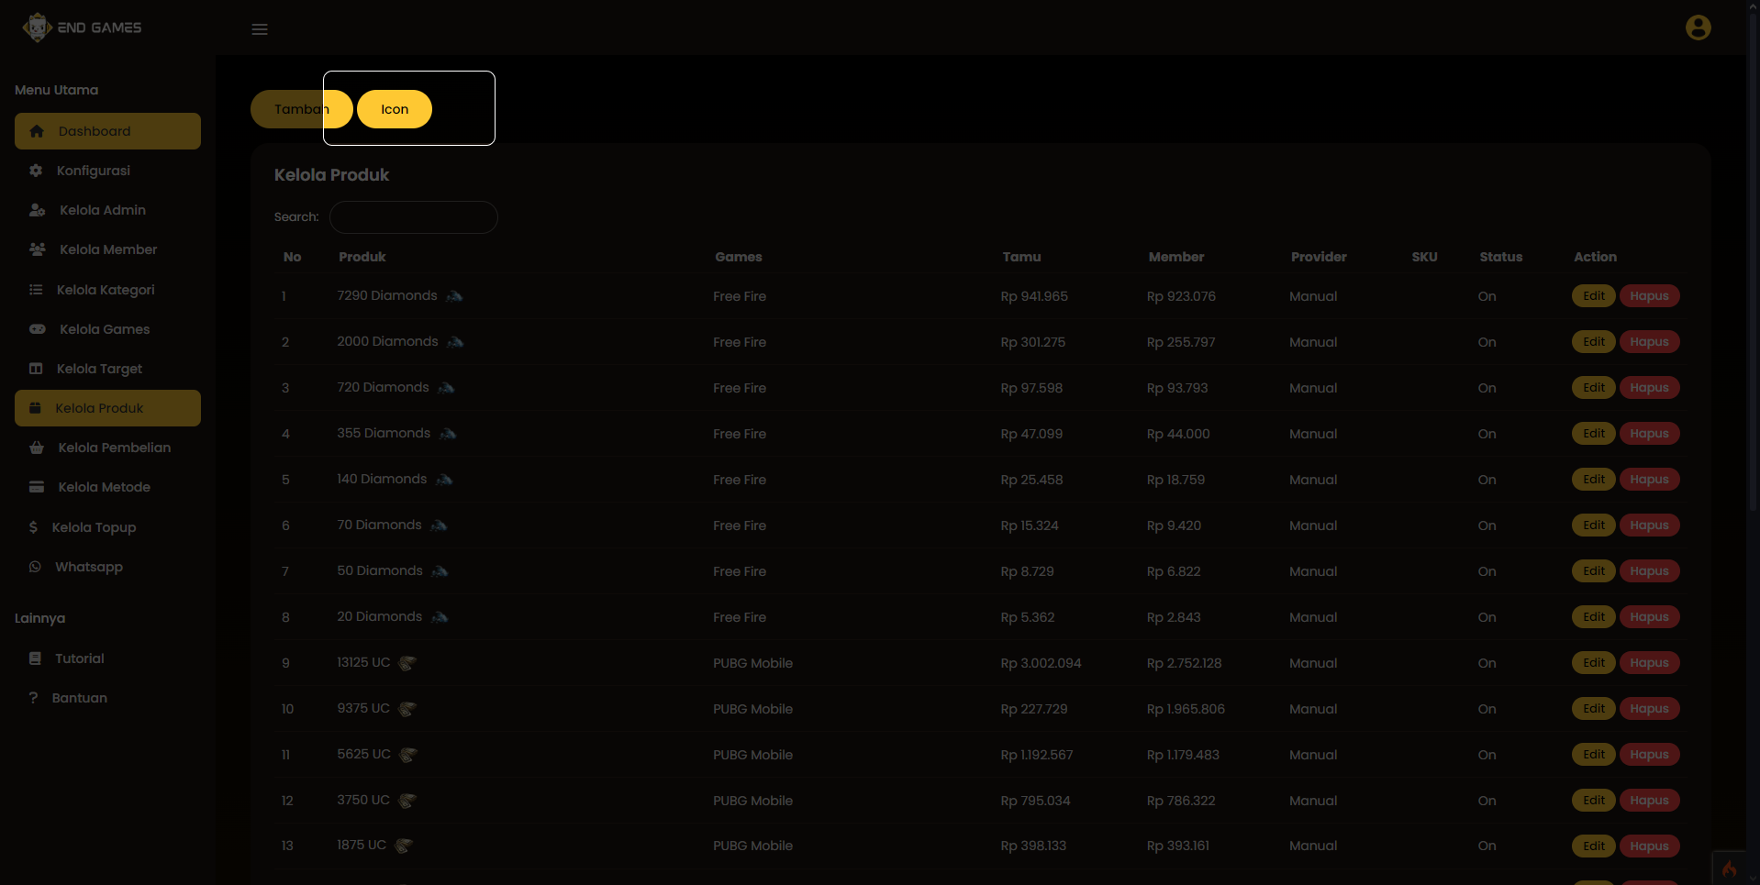1760x885 pixels.
Task: Sort by the Produk column header
Action: pos(362,257)
